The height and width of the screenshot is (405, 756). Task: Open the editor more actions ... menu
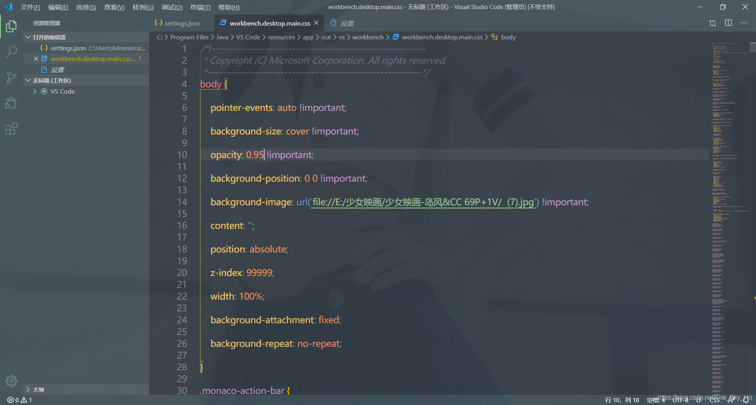pyautogui.click(x=744, y=23)
